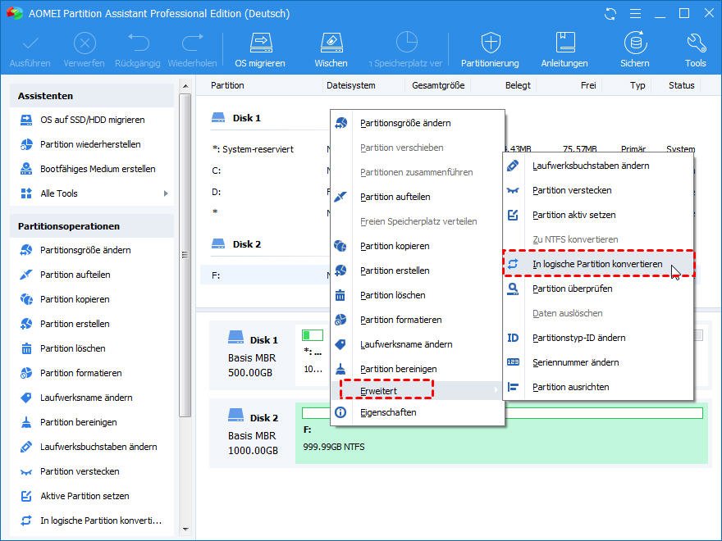Choose Partitionstyp-ID ändern in the submenu
The image size is (722, 541).
[x=599, y=338]
